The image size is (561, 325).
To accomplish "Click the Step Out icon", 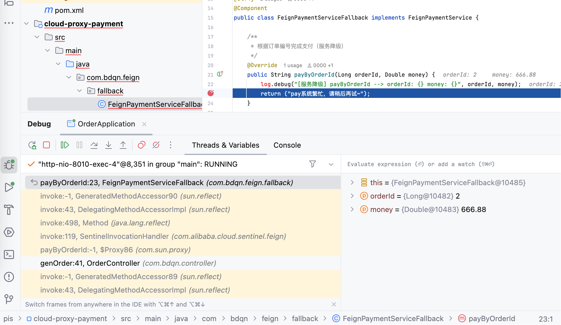I will coord(123,145).
